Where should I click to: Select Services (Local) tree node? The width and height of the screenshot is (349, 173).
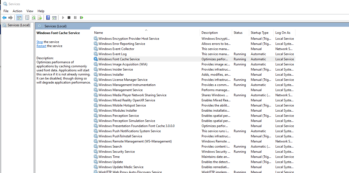(x=16, y=25)
